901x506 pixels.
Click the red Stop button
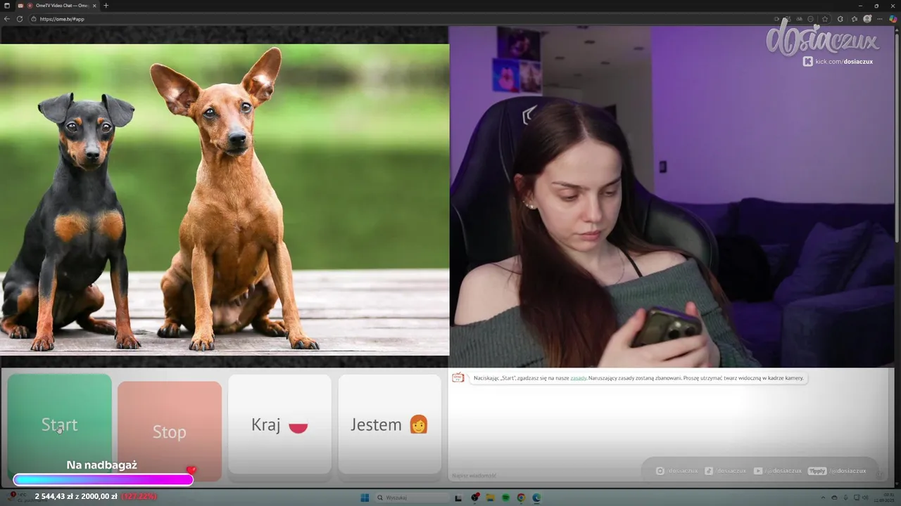click(170, 432)
